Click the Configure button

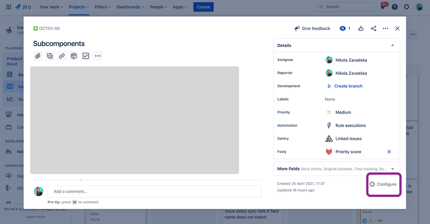[383, 184]
